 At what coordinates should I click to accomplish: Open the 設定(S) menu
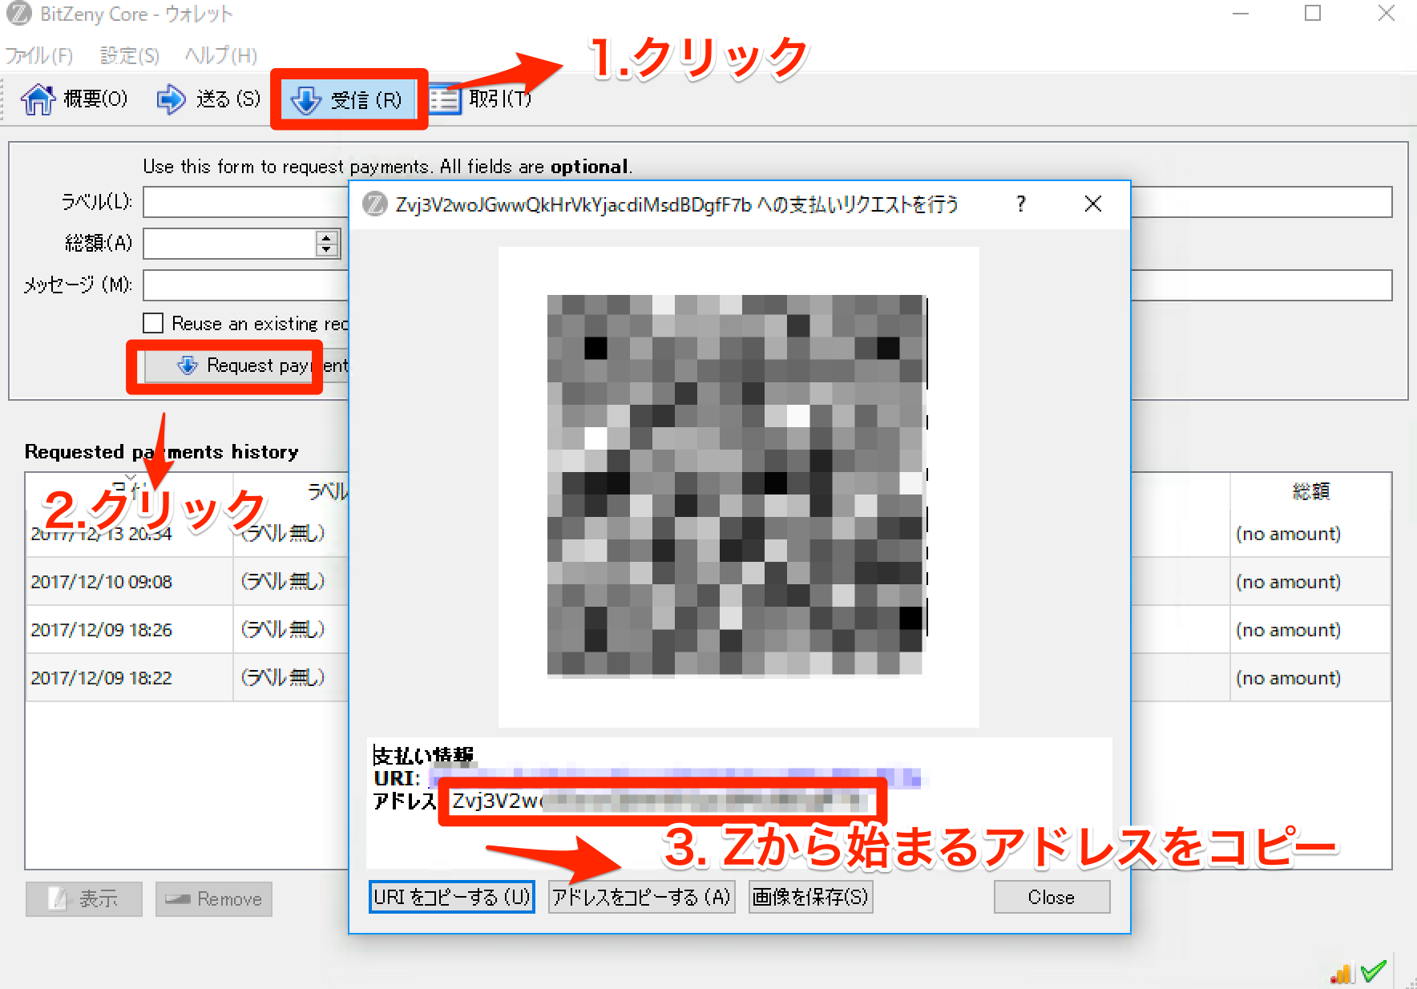pyautogui.click(x=129, y=55)
